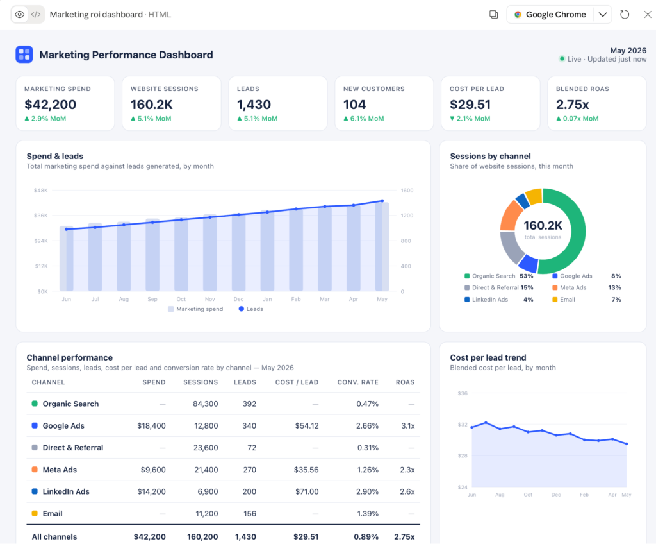656x544 pixels.
Task: Select the Website Sessions 160.2K card
Action: pos(171,103)
